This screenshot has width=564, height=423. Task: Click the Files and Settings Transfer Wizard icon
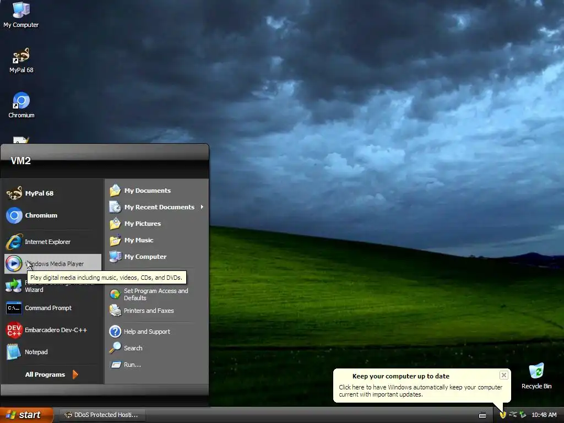(14, 286)
